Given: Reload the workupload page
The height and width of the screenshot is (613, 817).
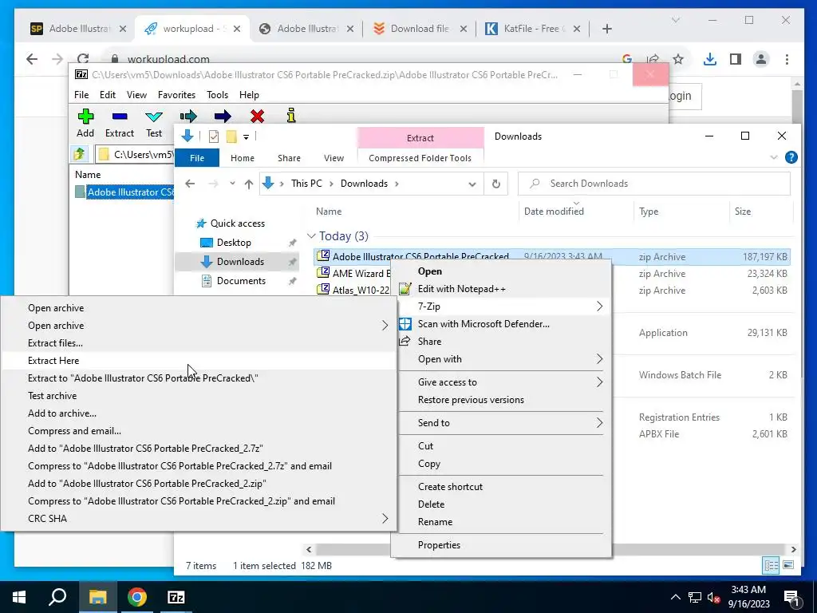Looking at the screenshot, I should (83, 59).
